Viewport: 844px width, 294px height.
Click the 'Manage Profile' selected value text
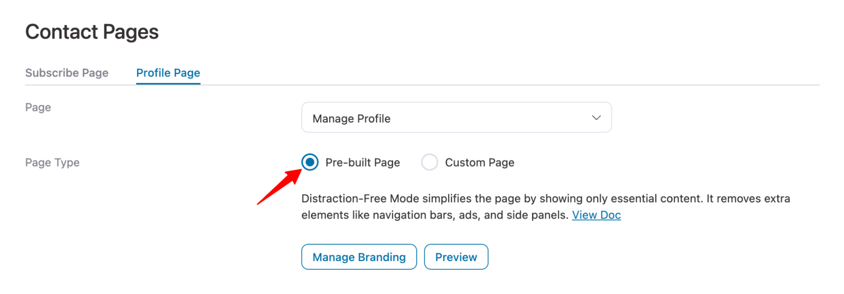click(x=351, y=119)
